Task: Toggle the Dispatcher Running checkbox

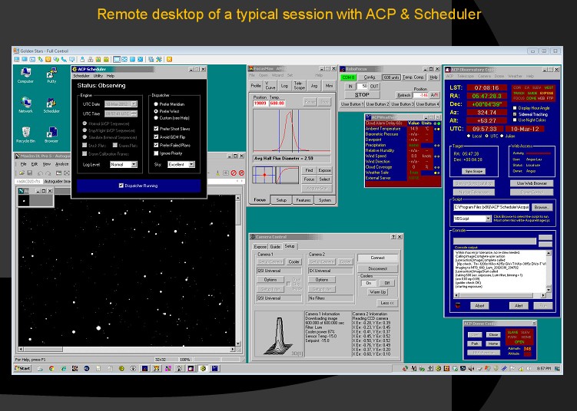Action: pyautogui.click(x=121, y=186)
